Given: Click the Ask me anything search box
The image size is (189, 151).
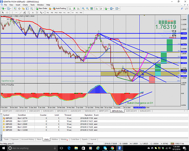Looking at the screenshot, I should [32, 148].
